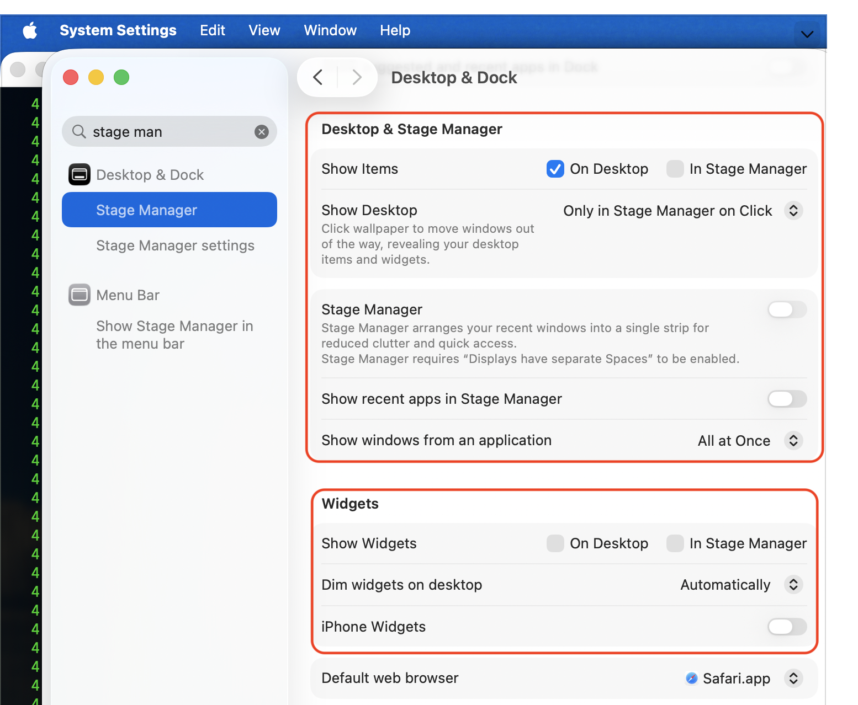Expand Dim widgets on desktop dropdown
Screen dimensions: 858x705
793,585
